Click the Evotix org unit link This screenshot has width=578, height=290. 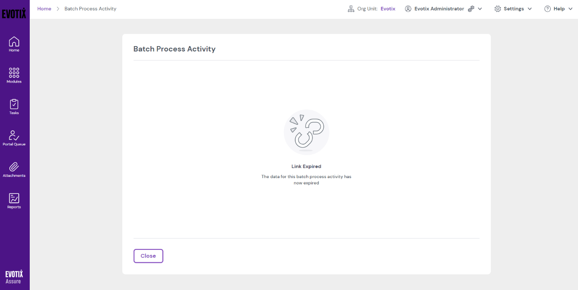coord(388,9)
